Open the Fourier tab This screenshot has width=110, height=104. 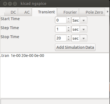(68, 12)
